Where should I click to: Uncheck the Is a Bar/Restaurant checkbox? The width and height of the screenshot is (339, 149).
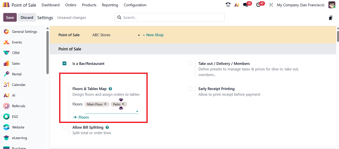[64, 63]
